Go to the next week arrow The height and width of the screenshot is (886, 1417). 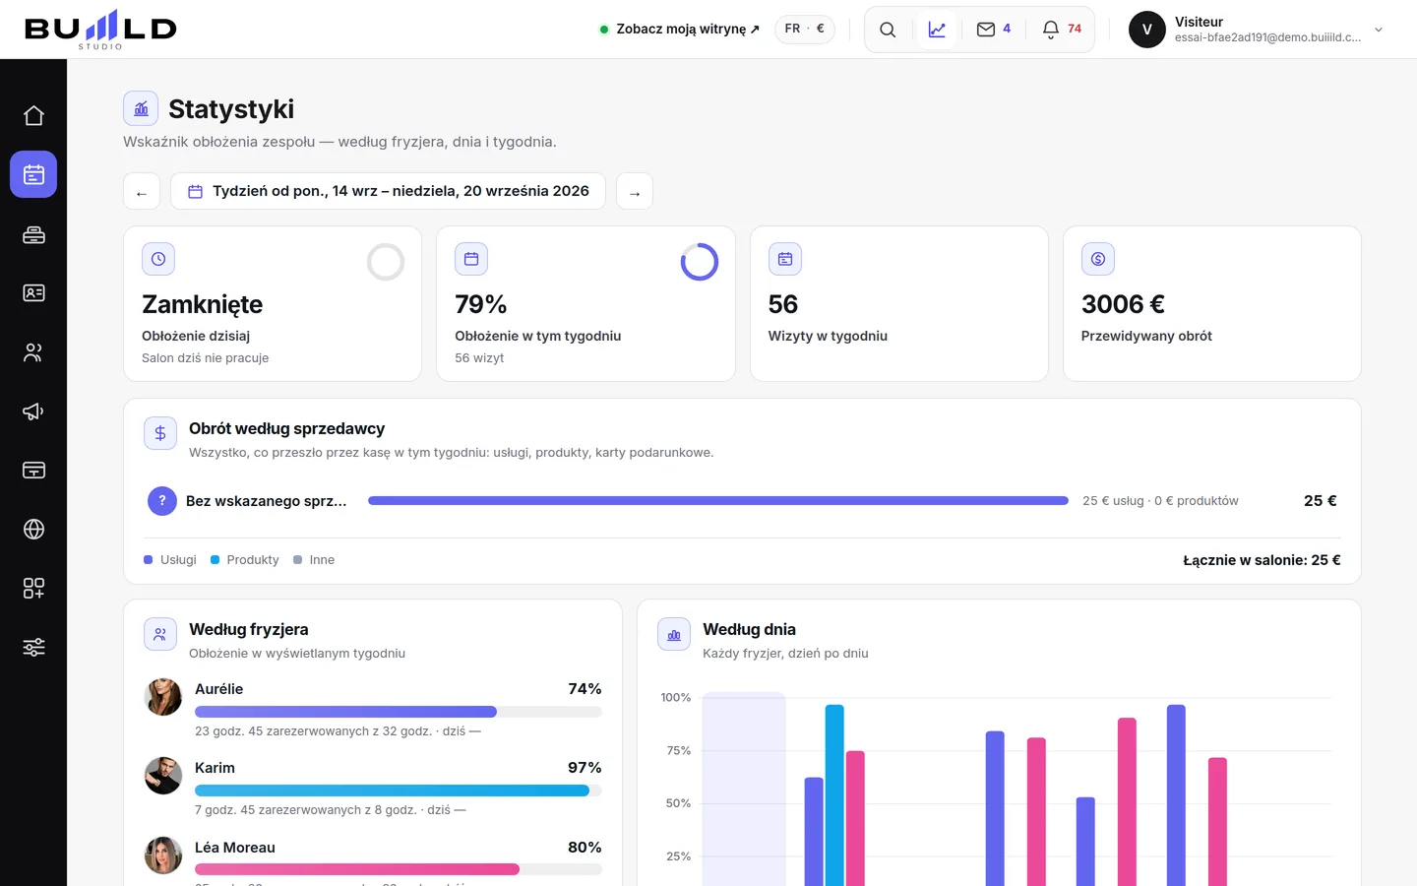click(635, 191)
